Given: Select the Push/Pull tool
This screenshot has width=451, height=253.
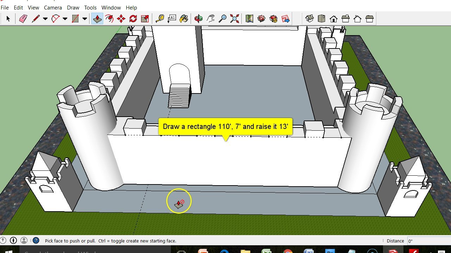Looking at the screenshot, I should pos(97,18).
